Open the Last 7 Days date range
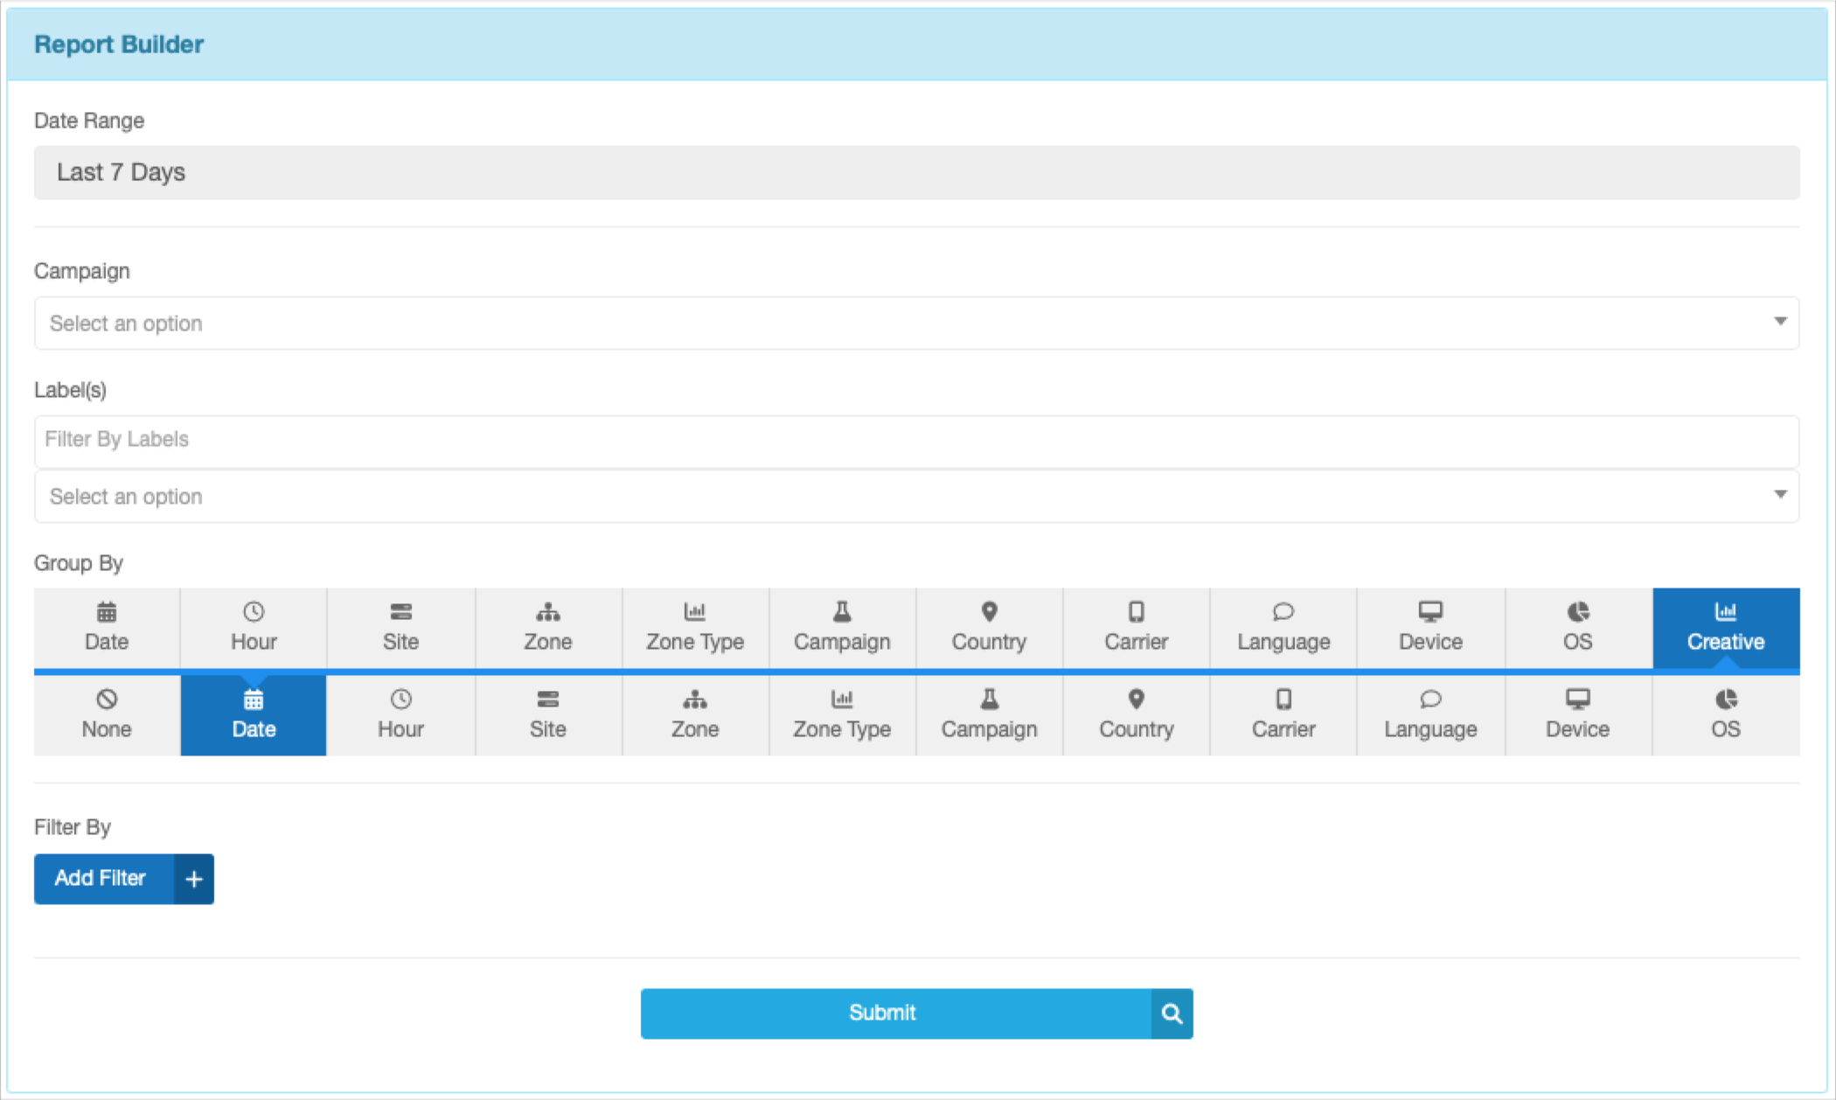 [x=915, y=172]
